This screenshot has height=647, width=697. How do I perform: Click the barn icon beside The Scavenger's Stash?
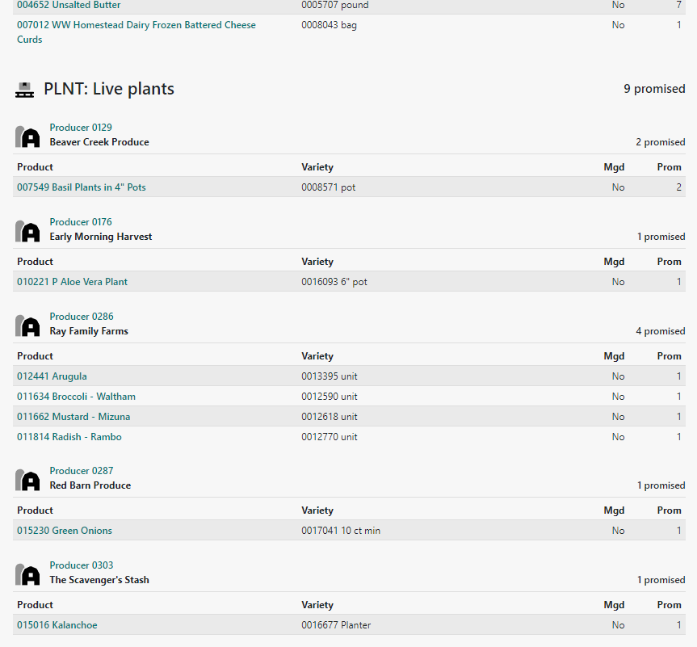click(x=27, y=573)
